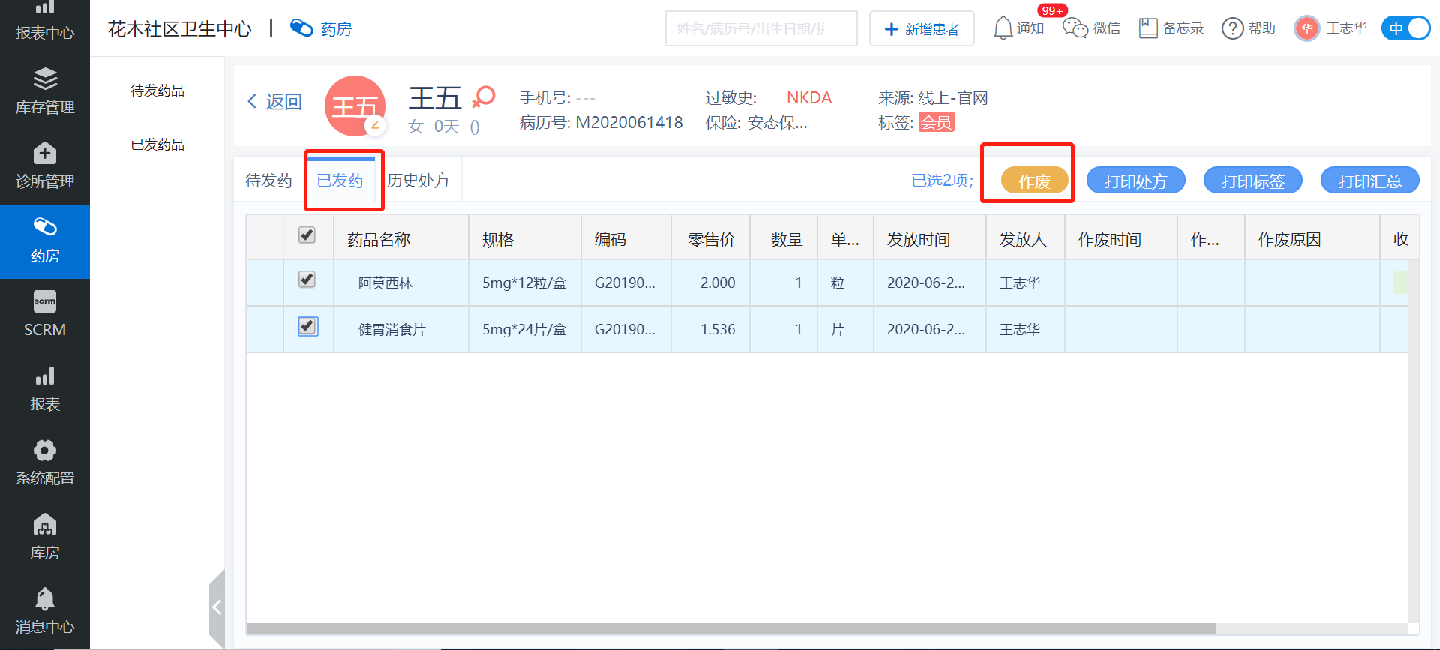Open 消息中心 bell icon

45,598
